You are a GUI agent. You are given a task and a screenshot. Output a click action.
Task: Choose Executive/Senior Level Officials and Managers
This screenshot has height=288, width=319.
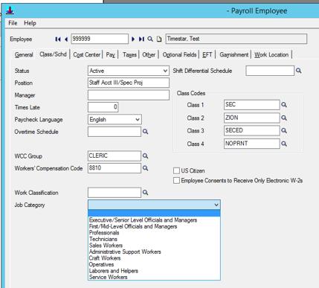(154, 220)
